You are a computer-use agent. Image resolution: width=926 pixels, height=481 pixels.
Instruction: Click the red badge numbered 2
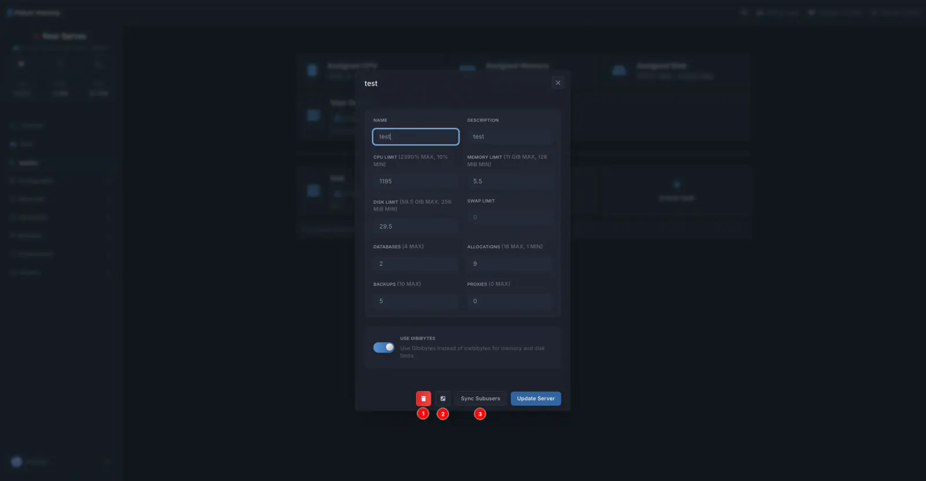443,414
